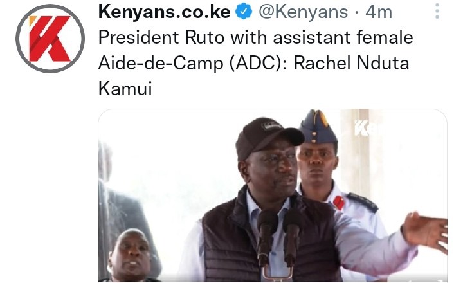This screenshot has height=283, width=463.
Task: Click the blue verified badge
Action: (244, 12)
